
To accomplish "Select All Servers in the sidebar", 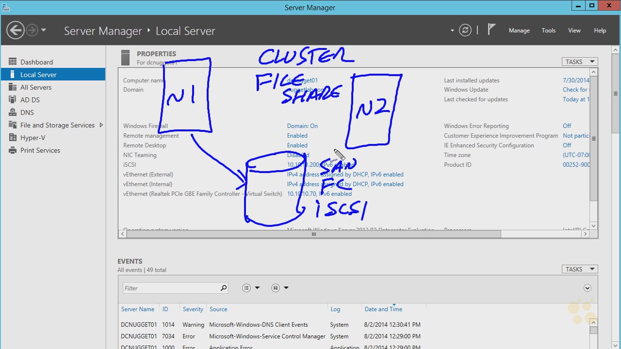I will 53,87.
